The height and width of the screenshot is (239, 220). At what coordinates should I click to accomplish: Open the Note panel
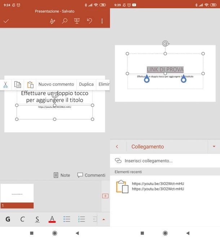(x=62, y=175)
